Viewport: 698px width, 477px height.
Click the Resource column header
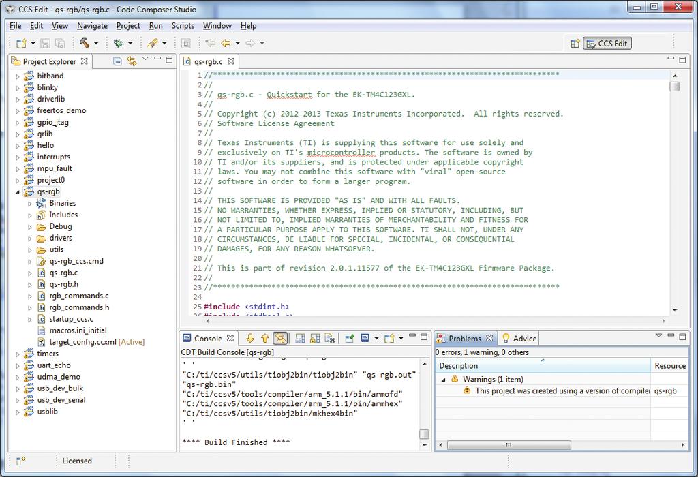point(670,366)
